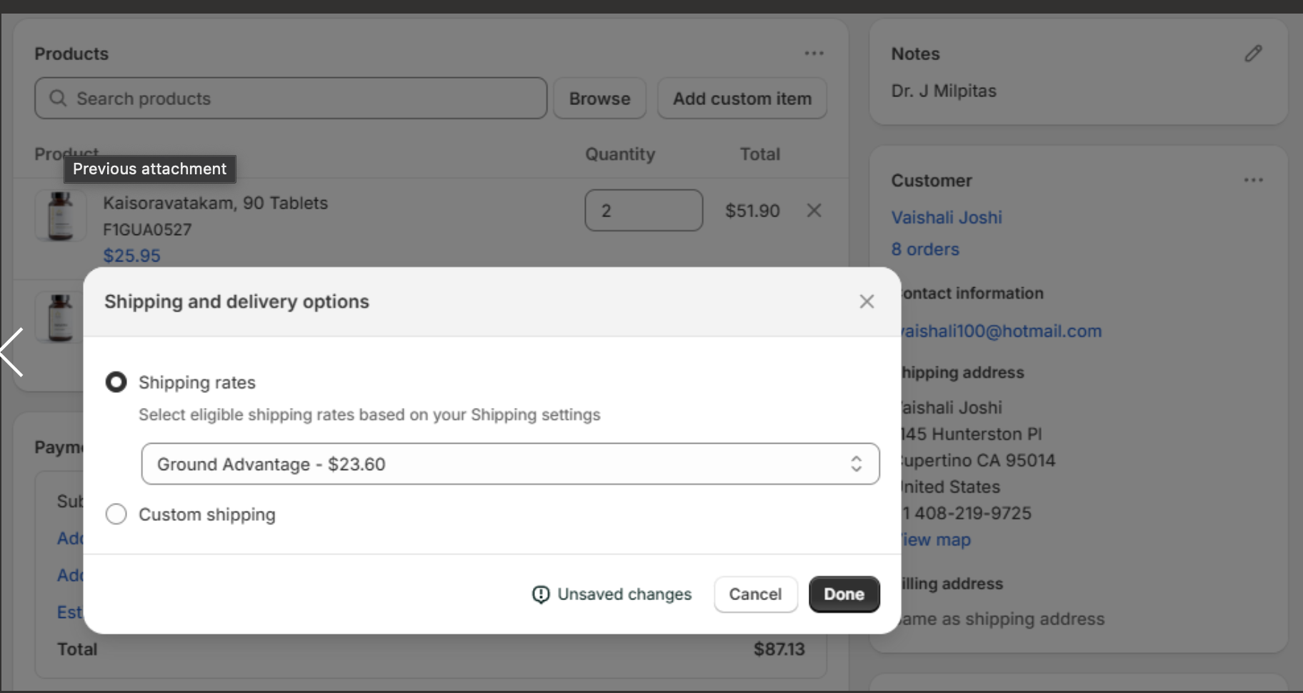Image resolution: width=1303 pixels, height=693 pixels.
Task: Click the Add custom item button
Action: click(742, 99)
